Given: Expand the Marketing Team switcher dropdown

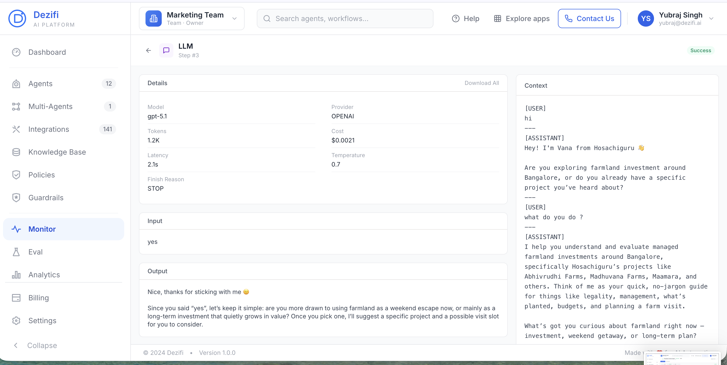Looking at the screenshot, I should pyautogui.click(x=234, y=19).
